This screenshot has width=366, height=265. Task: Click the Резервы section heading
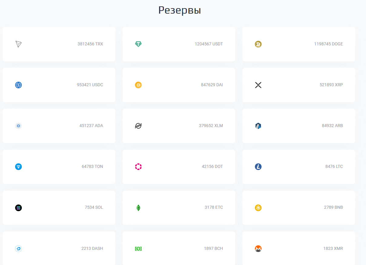coord(180,11)
